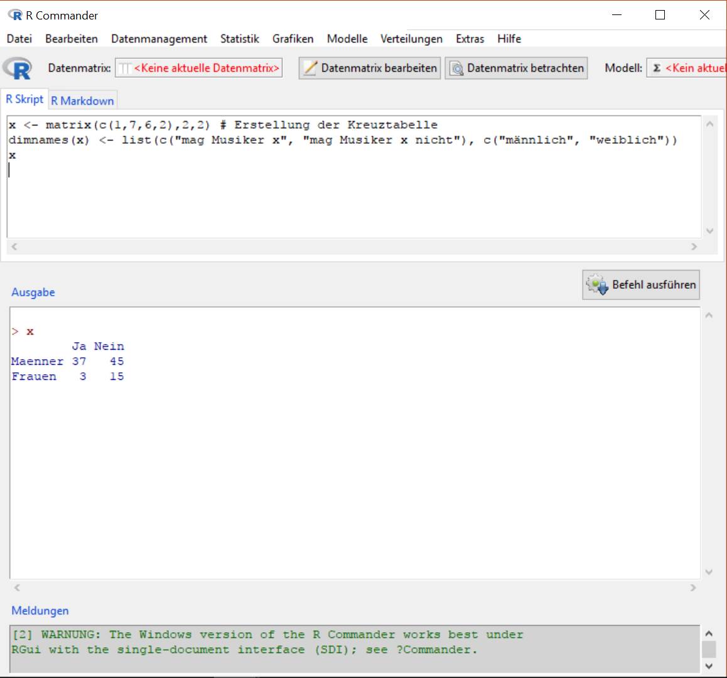727x678 pixels.
Task: Click the R Commander title bar icon
Action: tap(15, 15)
